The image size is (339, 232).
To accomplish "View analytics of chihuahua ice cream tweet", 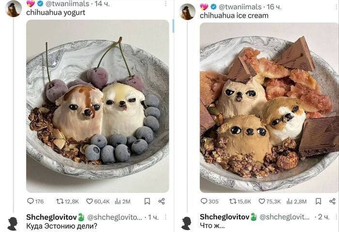I will coord(296,202).
